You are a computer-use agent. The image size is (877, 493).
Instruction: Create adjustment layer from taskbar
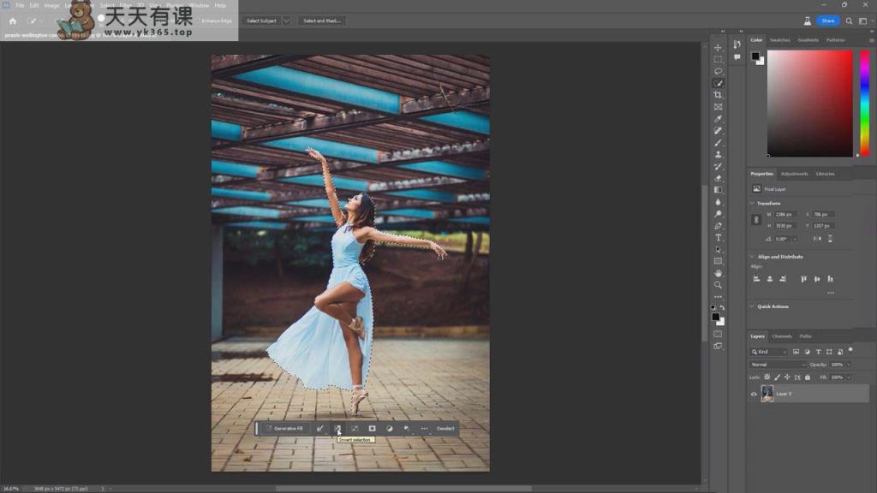(x=390, y=428)
